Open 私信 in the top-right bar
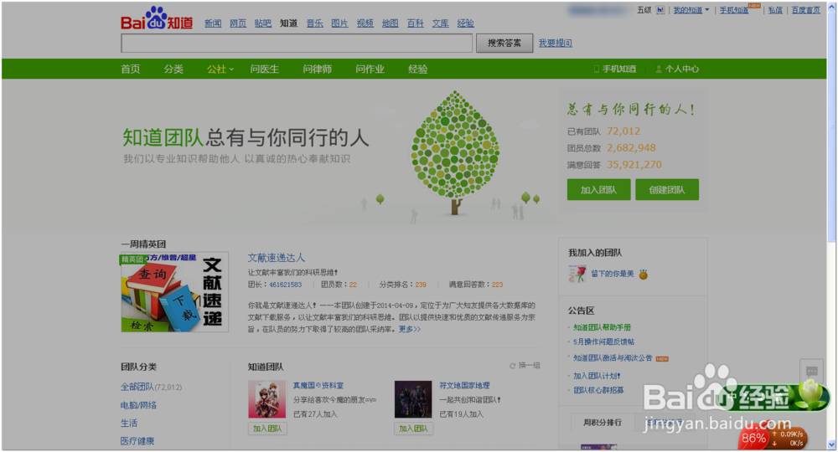Image resolution: width=838 pixels, height=452 pixels. coord(775,10)
